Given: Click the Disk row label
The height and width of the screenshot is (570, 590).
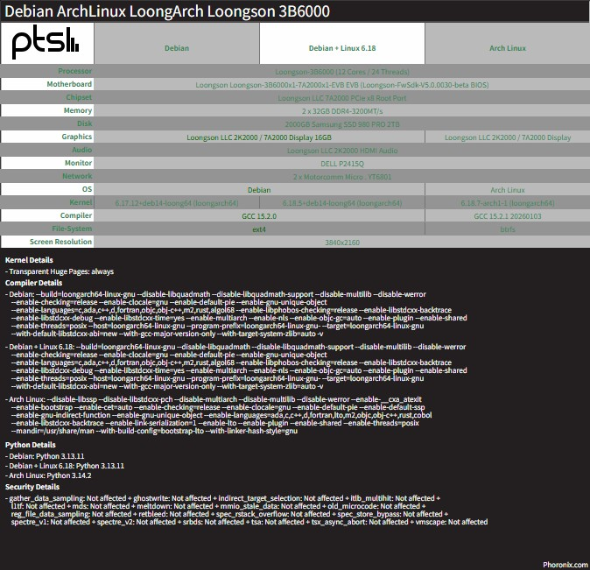Looking at the screenshot, I should coord(84,123).
